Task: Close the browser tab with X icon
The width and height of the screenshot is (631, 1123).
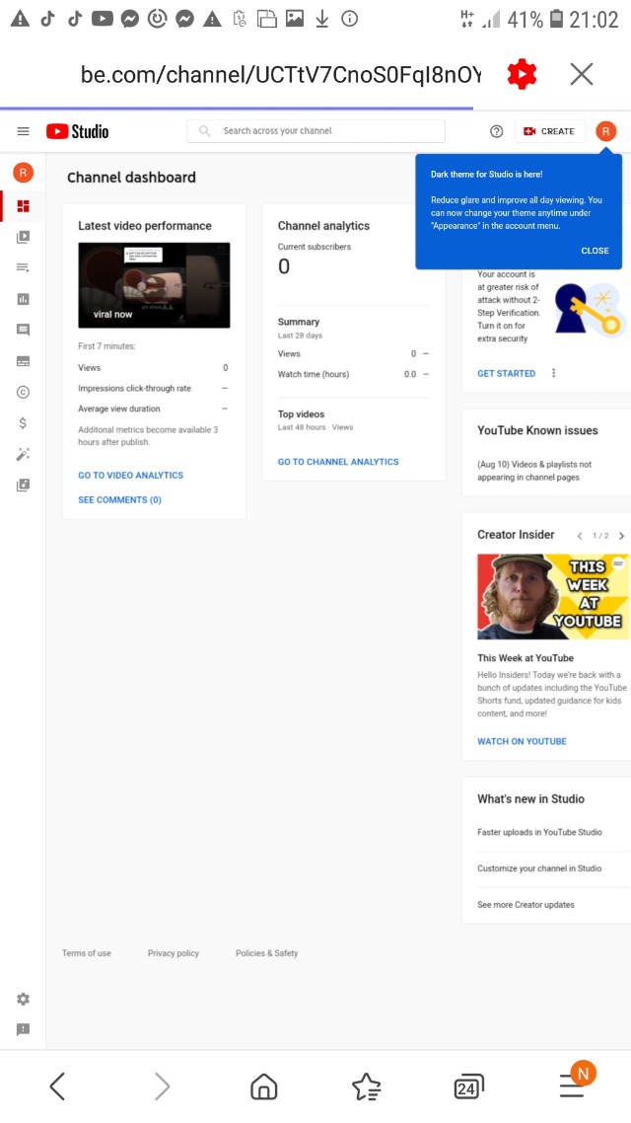Action: (582, 74)
